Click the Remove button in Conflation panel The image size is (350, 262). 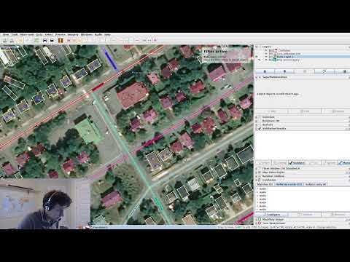pyautogui.click(x=337, y=215)
